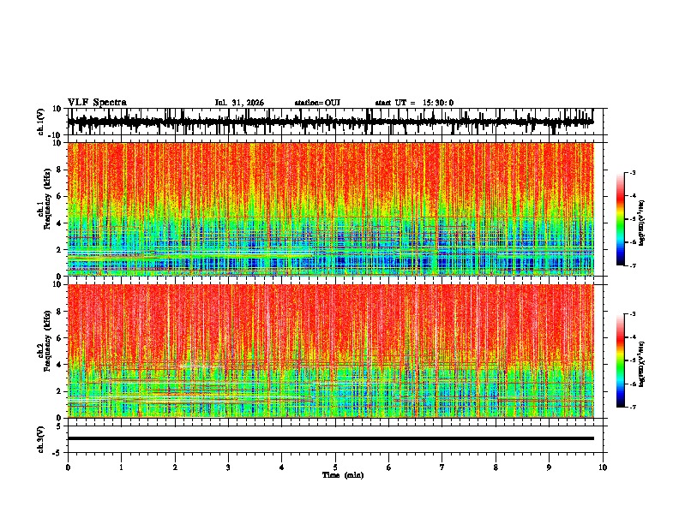Click time axis tick label '7'

click(x=442, y=467)
